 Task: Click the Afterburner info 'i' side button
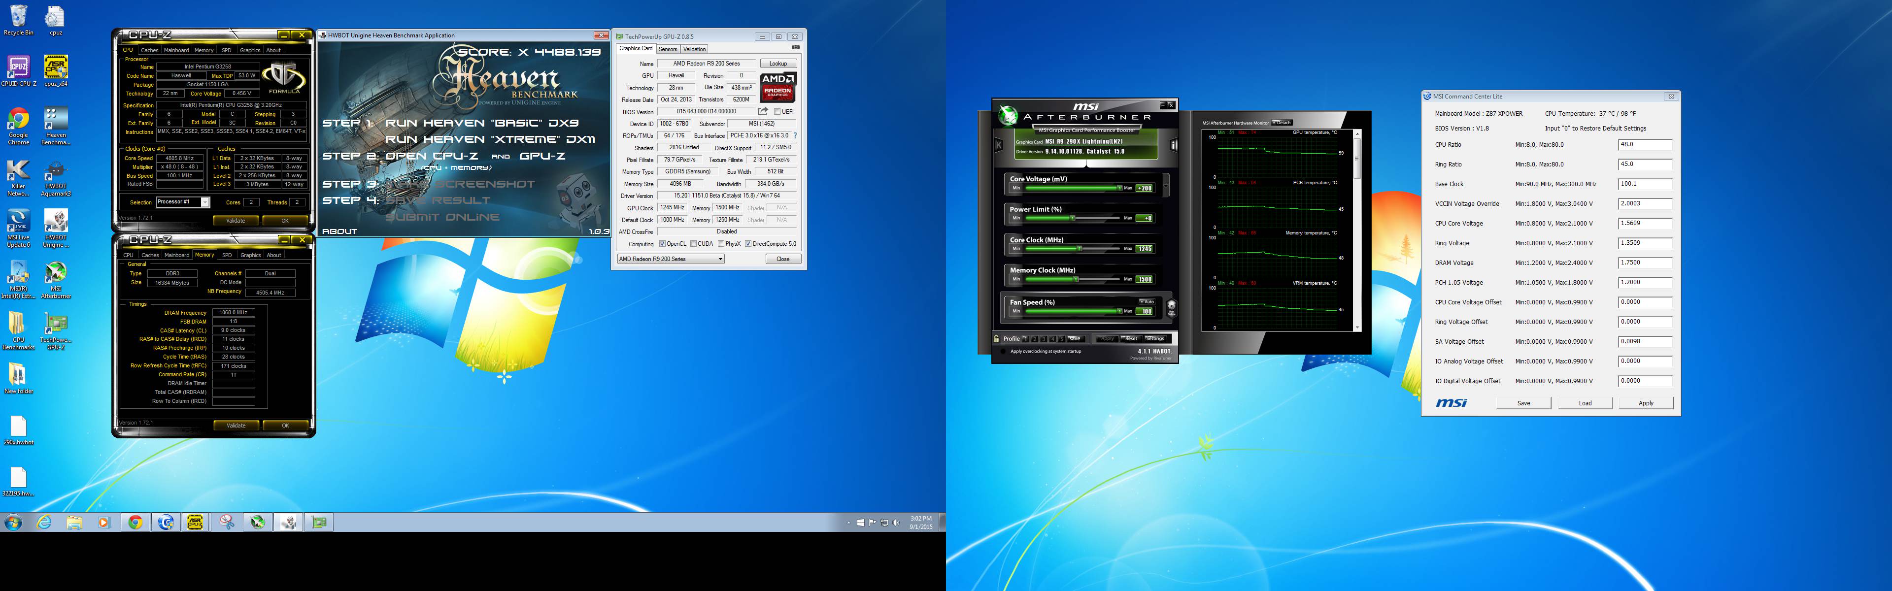point(1174,145)
